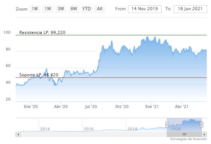
Task: Click the Resistencia LP: 99,220 label
Action: 42,33
